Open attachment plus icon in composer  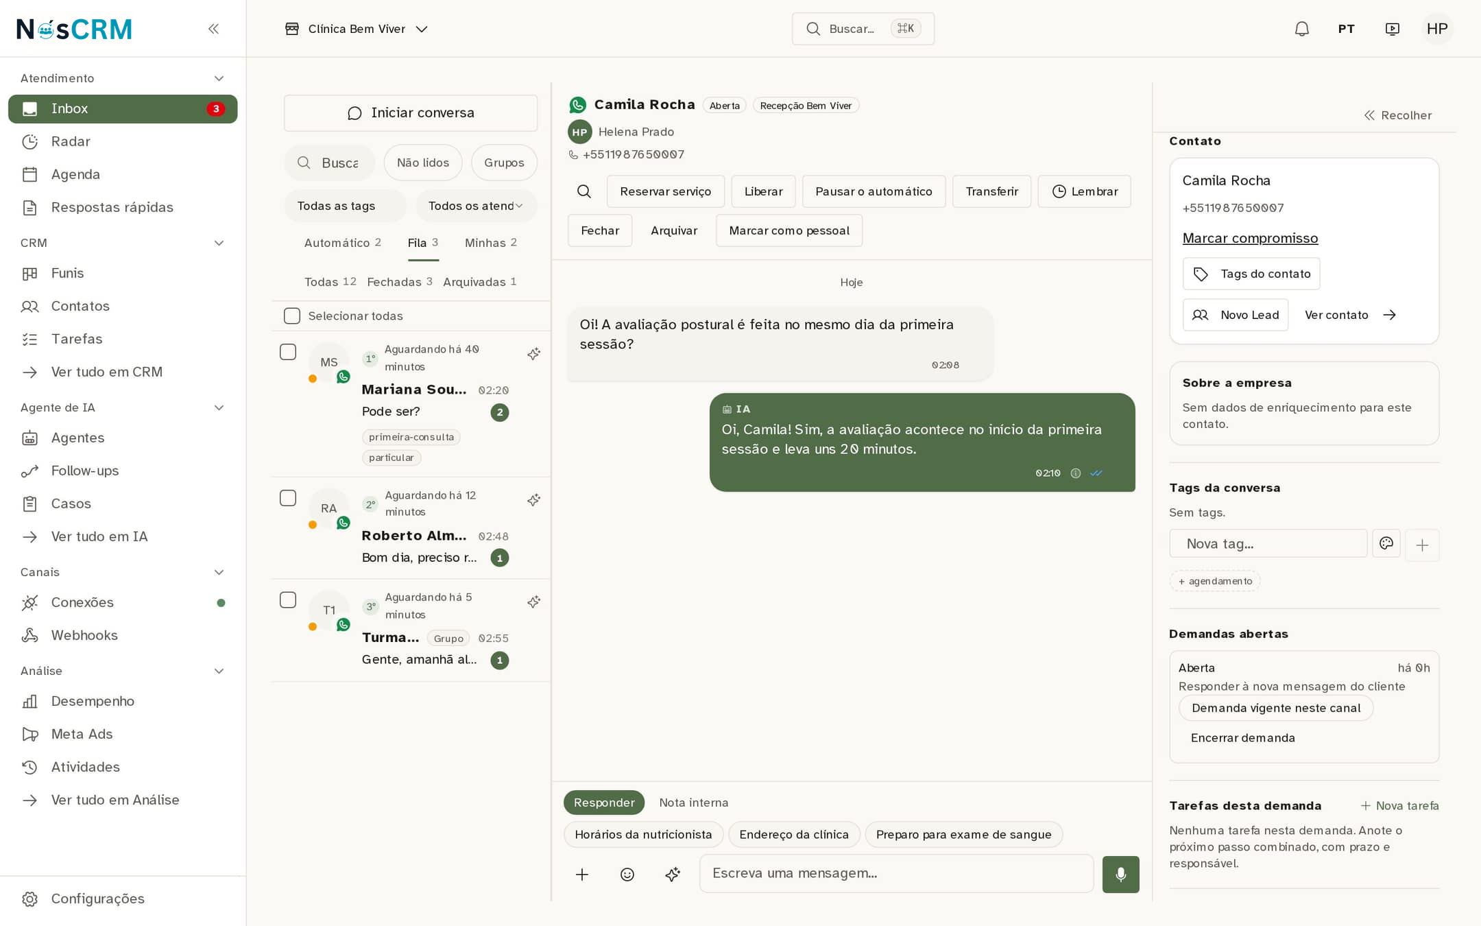[x=582, y=875]
